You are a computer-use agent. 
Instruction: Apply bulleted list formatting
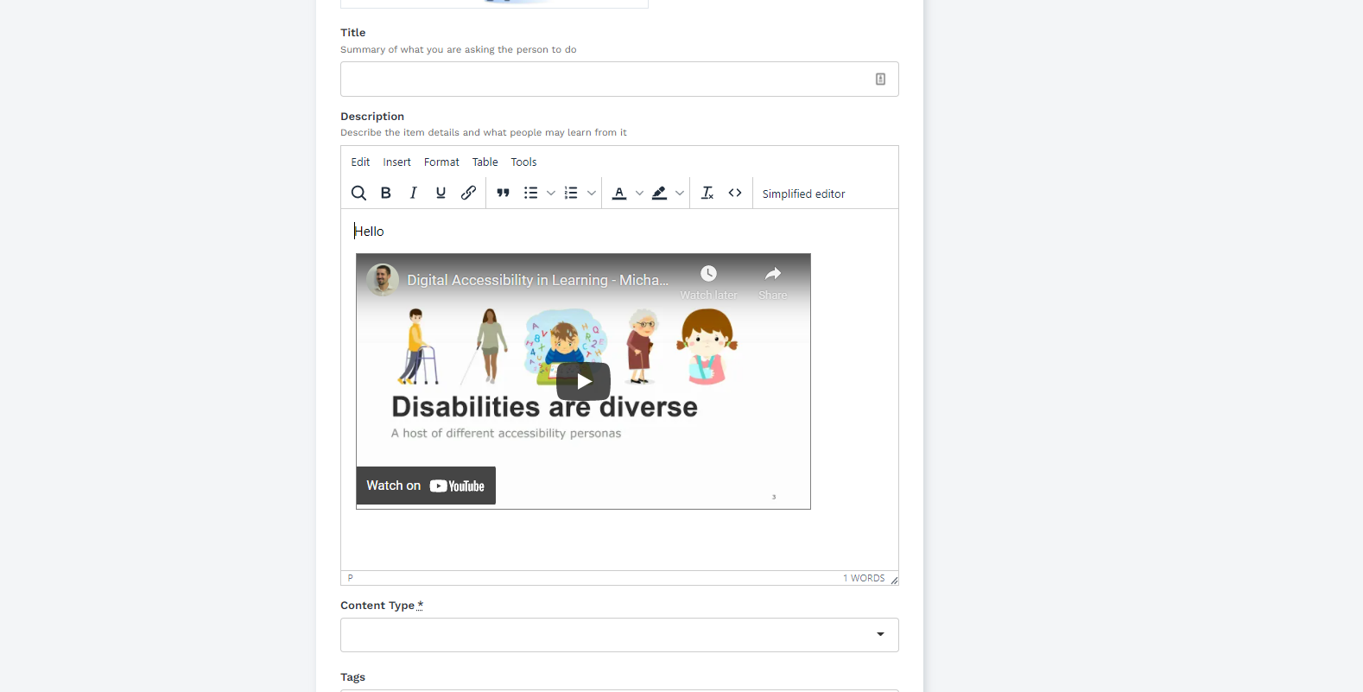530,193
